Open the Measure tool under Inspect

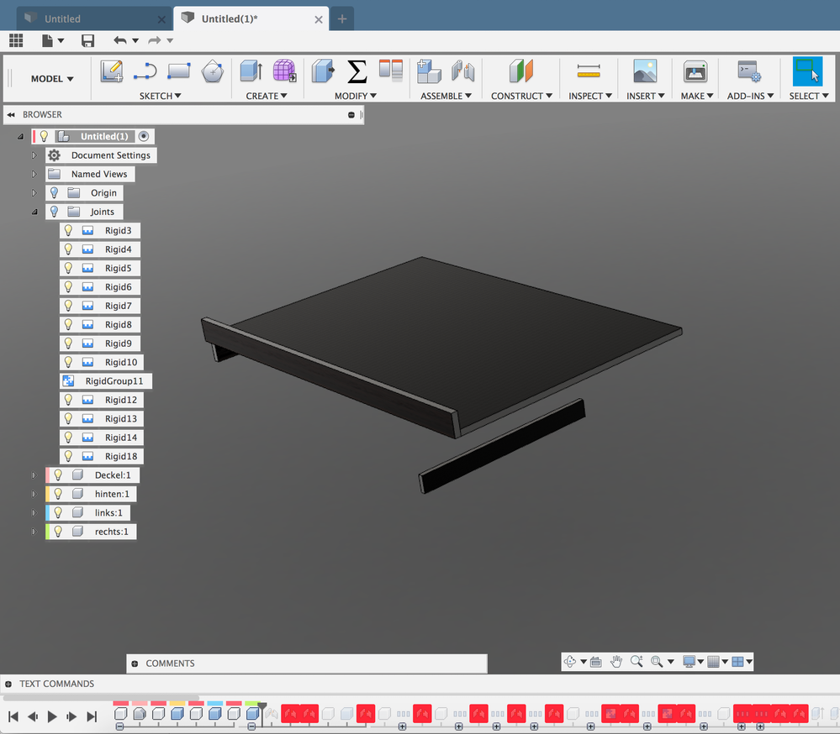click(x=589, y=72)
